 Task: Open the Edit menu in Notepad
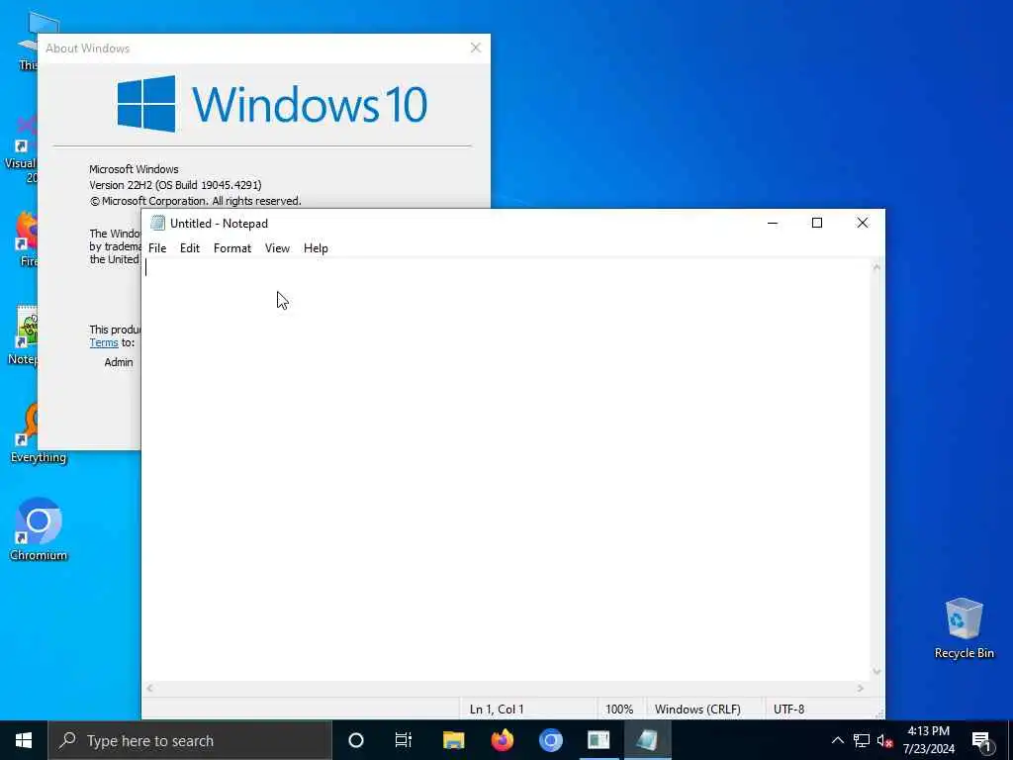pos(189,248)
